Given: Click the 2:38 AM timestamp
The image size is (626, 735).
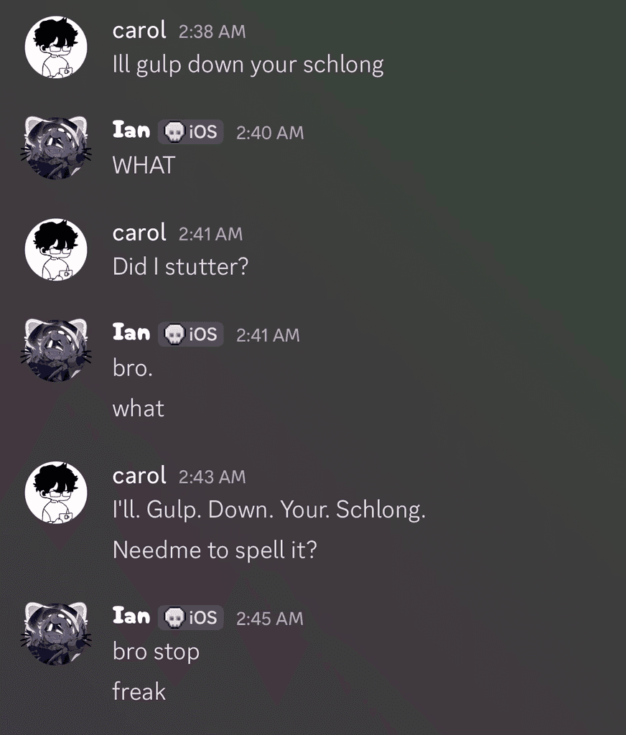Looking at the screenshot, I should tap(212, 32).
